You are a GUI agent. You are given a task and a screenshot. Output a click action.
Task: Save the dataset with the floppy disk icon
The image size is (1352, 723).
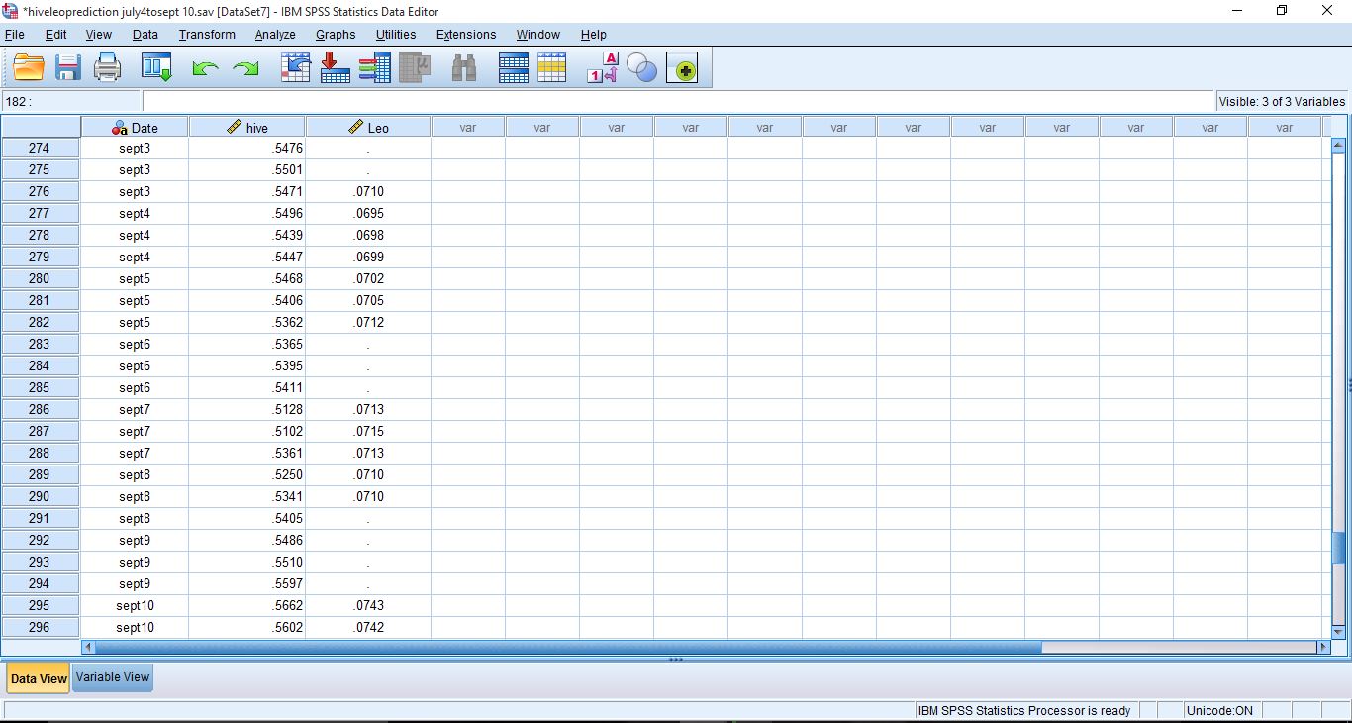68,67
